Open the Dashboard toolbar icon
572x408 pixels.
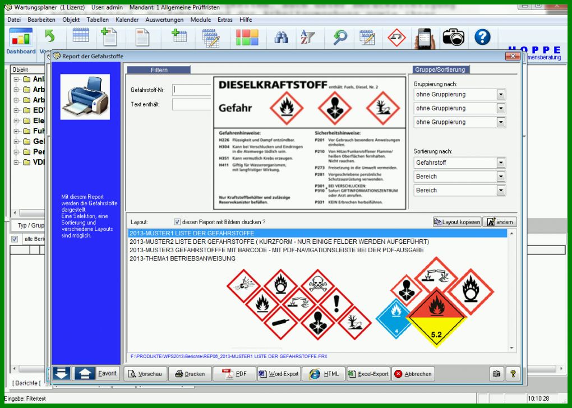pos(21,41)
